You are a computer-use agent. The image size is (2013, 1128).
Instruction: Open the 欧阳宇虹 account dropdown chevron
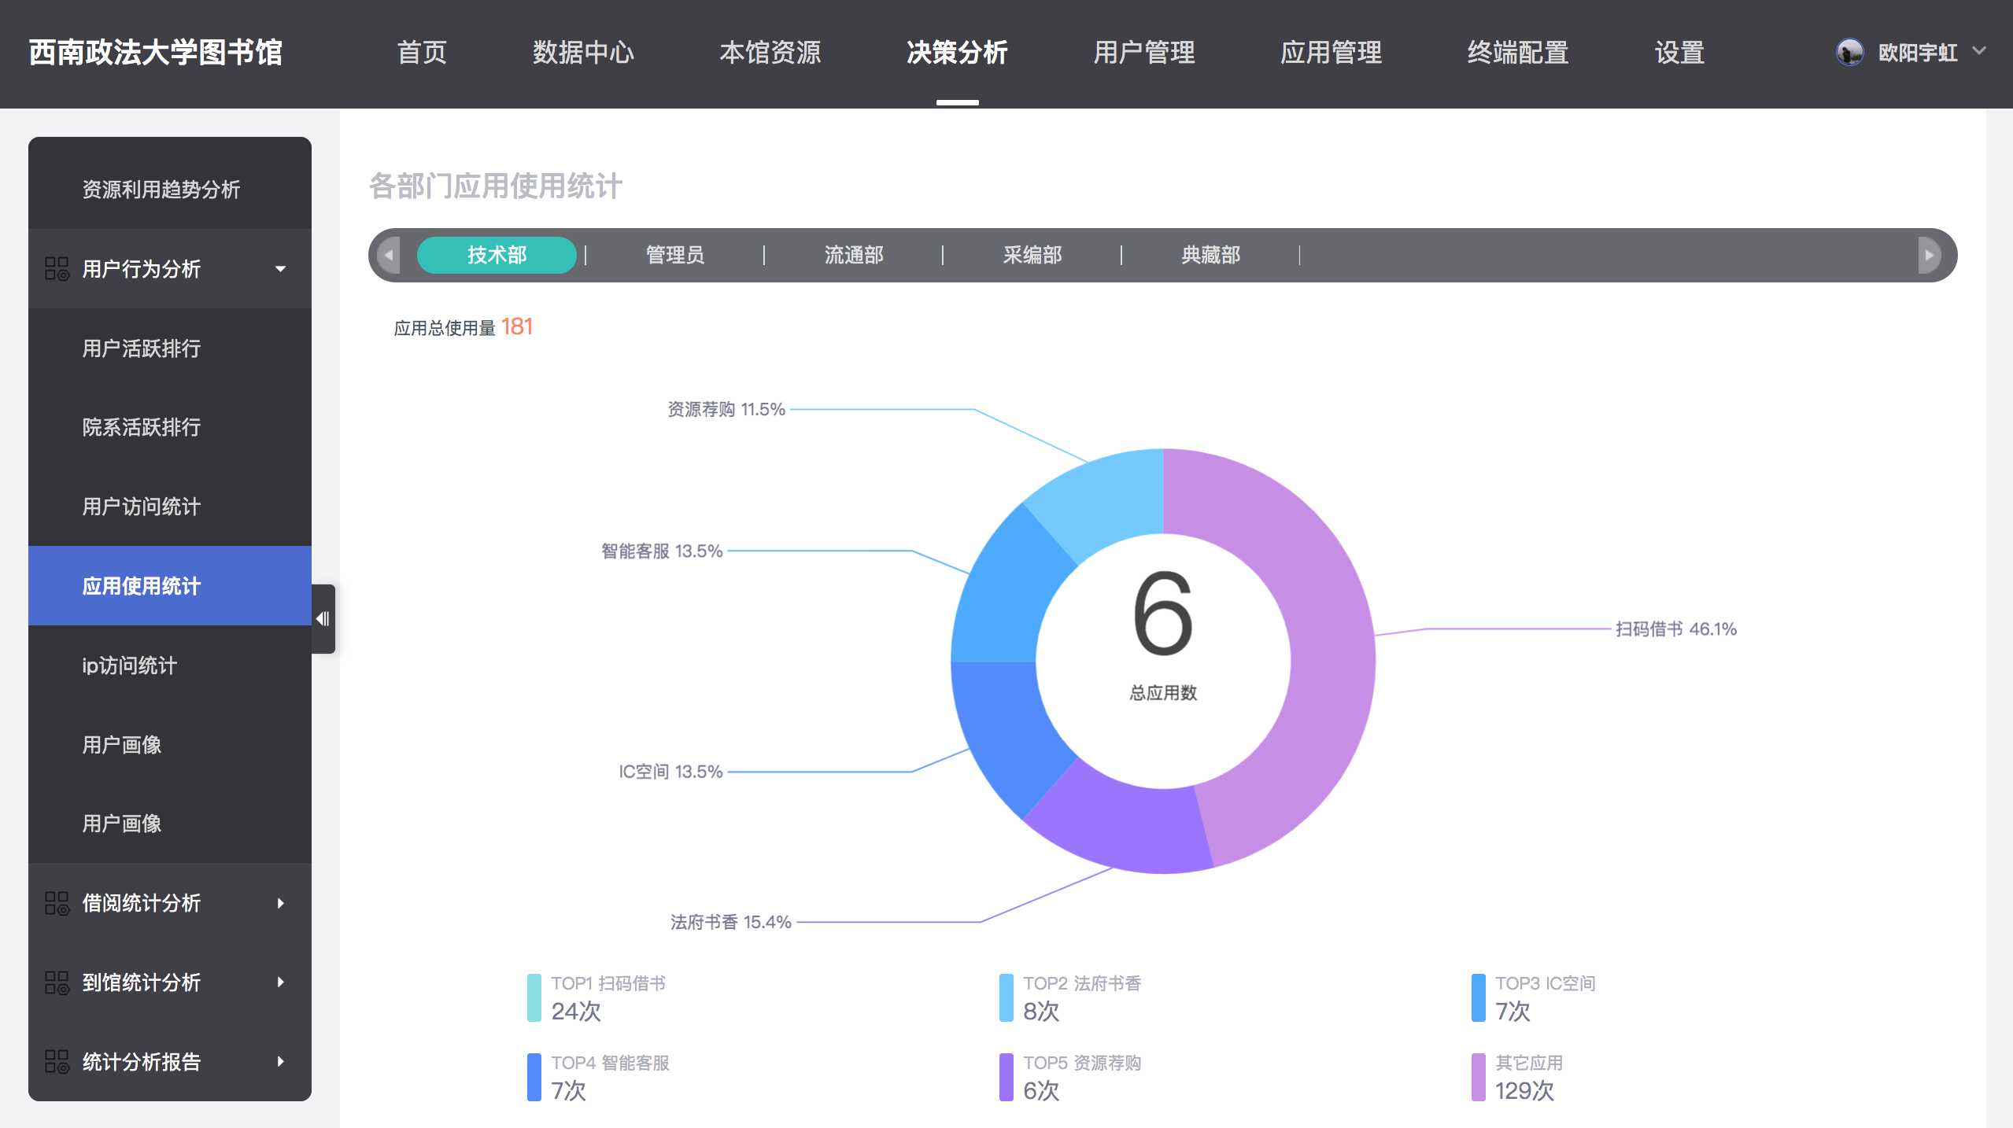tap(1980, 51)
